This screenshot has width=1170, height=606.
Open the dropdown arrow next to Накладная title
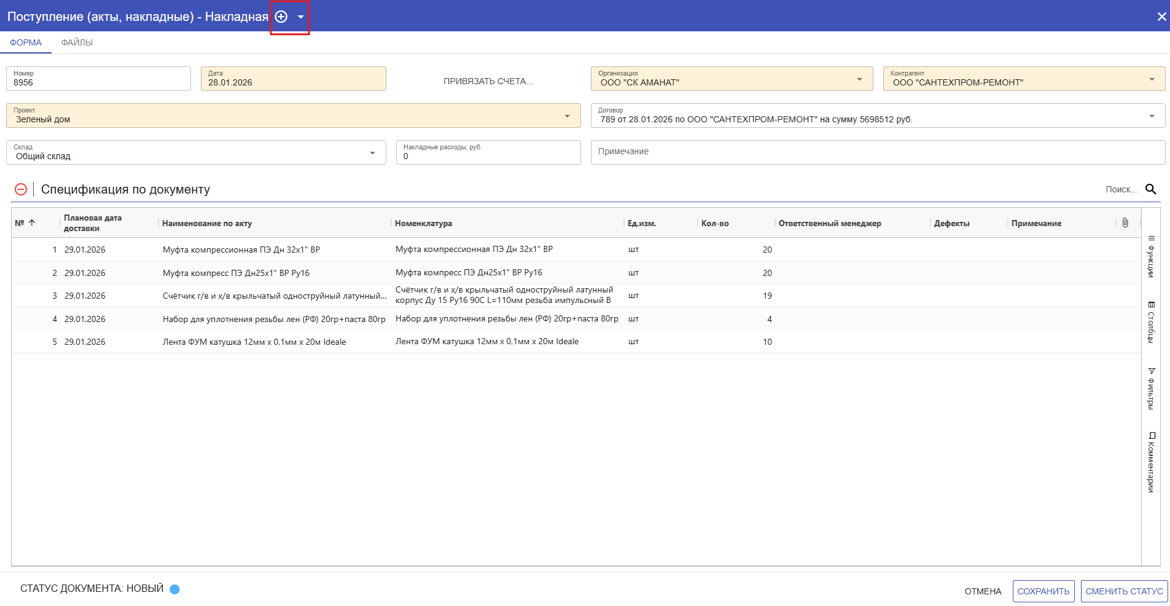(300, 17)
